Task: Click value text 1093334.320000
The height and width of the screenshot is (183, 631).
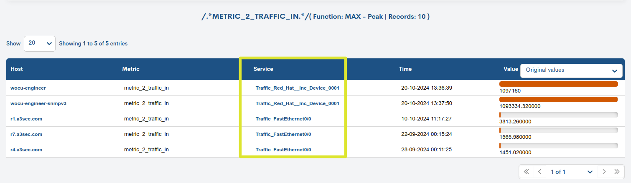Action: [x=520, y=106]
